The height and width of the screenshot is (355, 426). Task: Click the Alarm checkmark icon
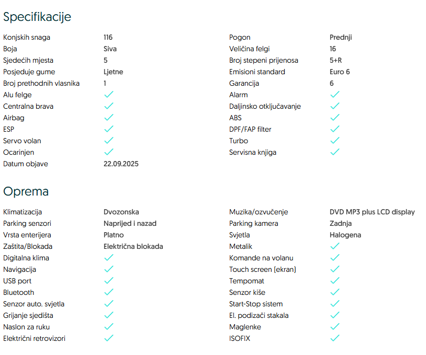click(x=335, y=95)
